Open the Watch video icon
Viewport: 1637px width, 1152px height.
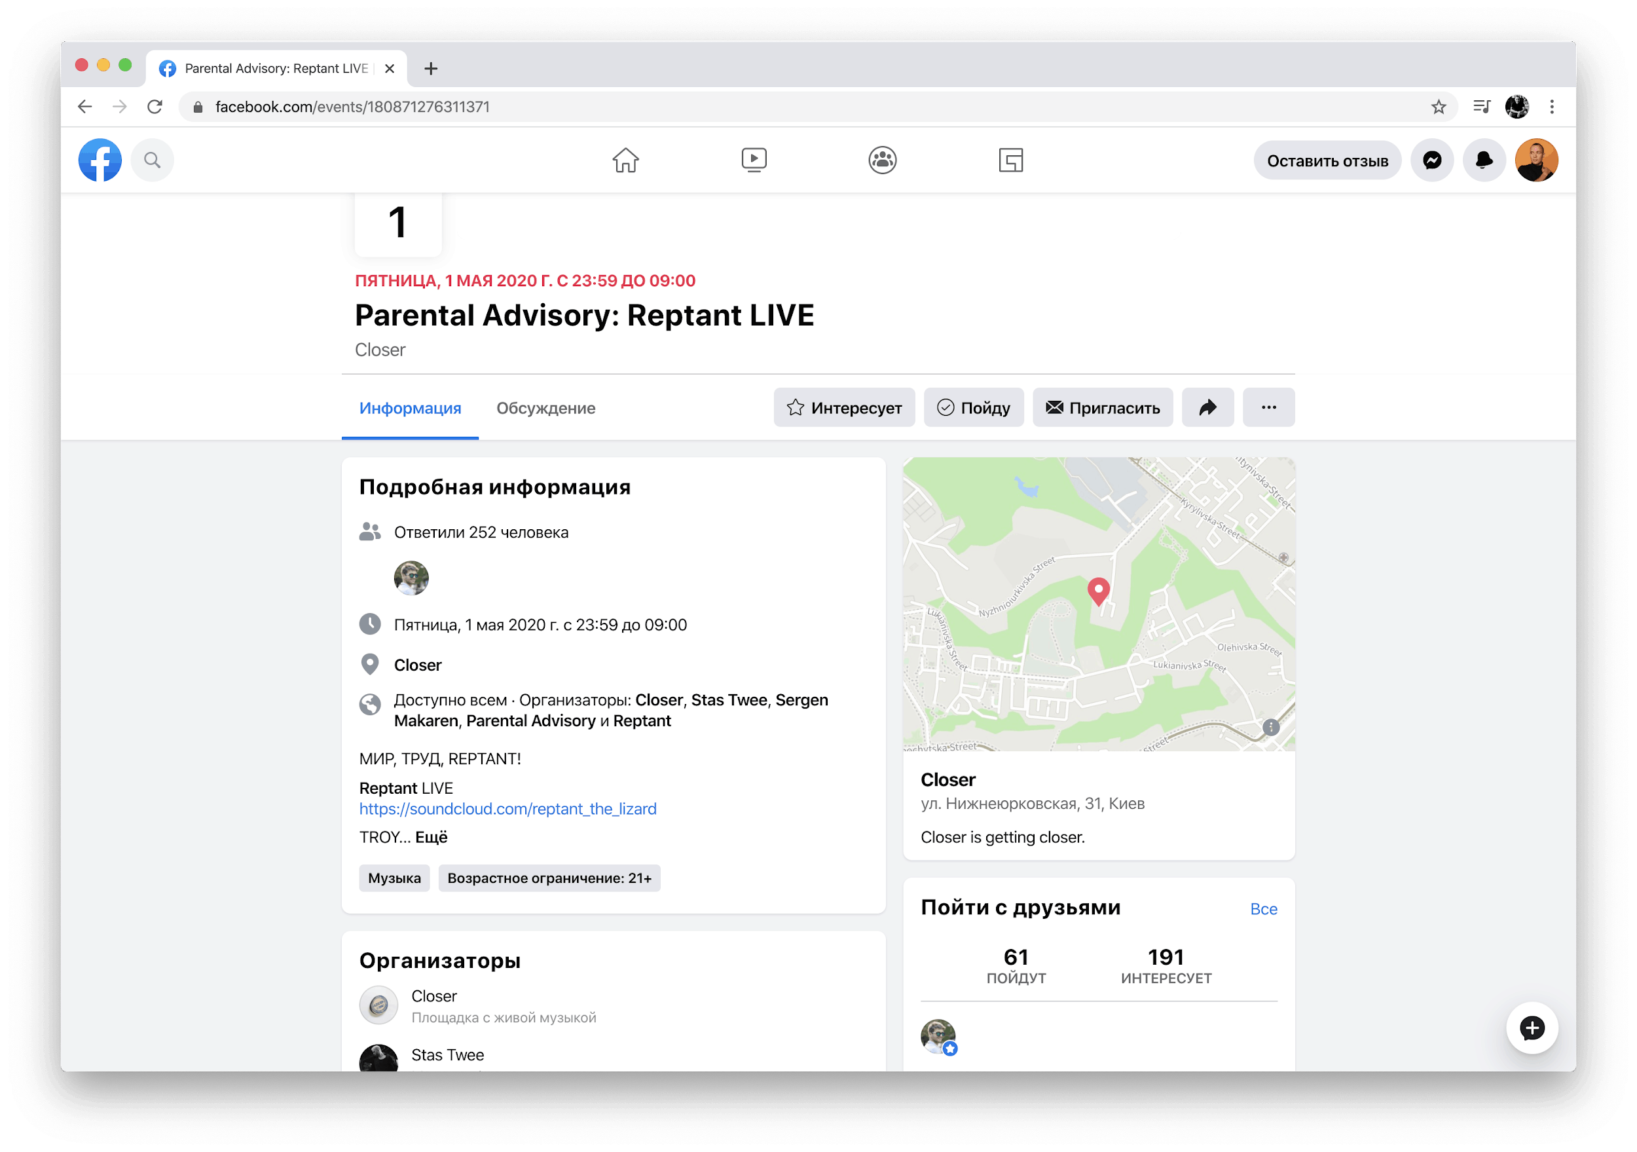point(754,160)
